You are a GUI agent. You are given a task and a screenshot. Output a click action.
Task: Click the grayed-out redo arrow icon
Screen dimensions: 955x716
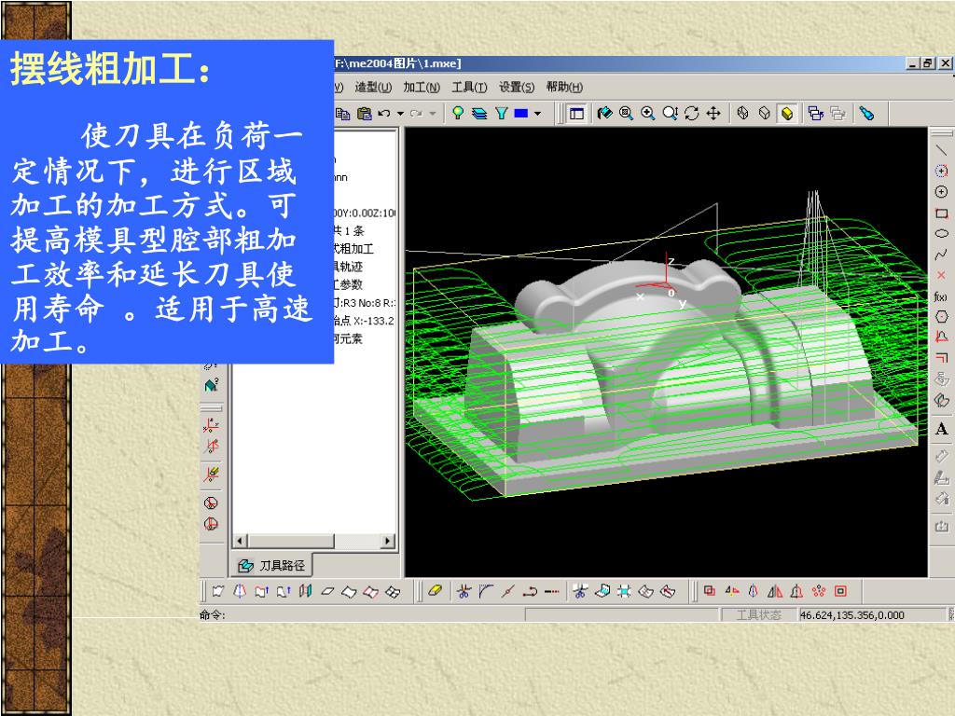click(x=417, y=113)
